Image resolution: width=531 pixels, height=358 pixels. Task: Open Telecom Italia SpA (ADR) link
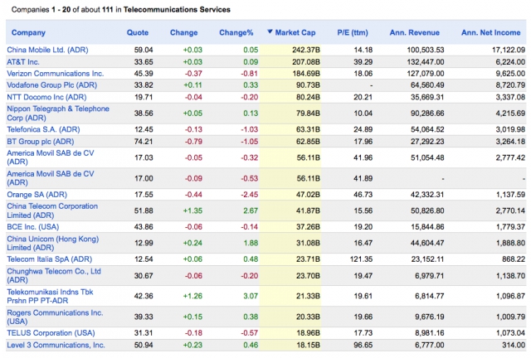[x=50, y=259]
